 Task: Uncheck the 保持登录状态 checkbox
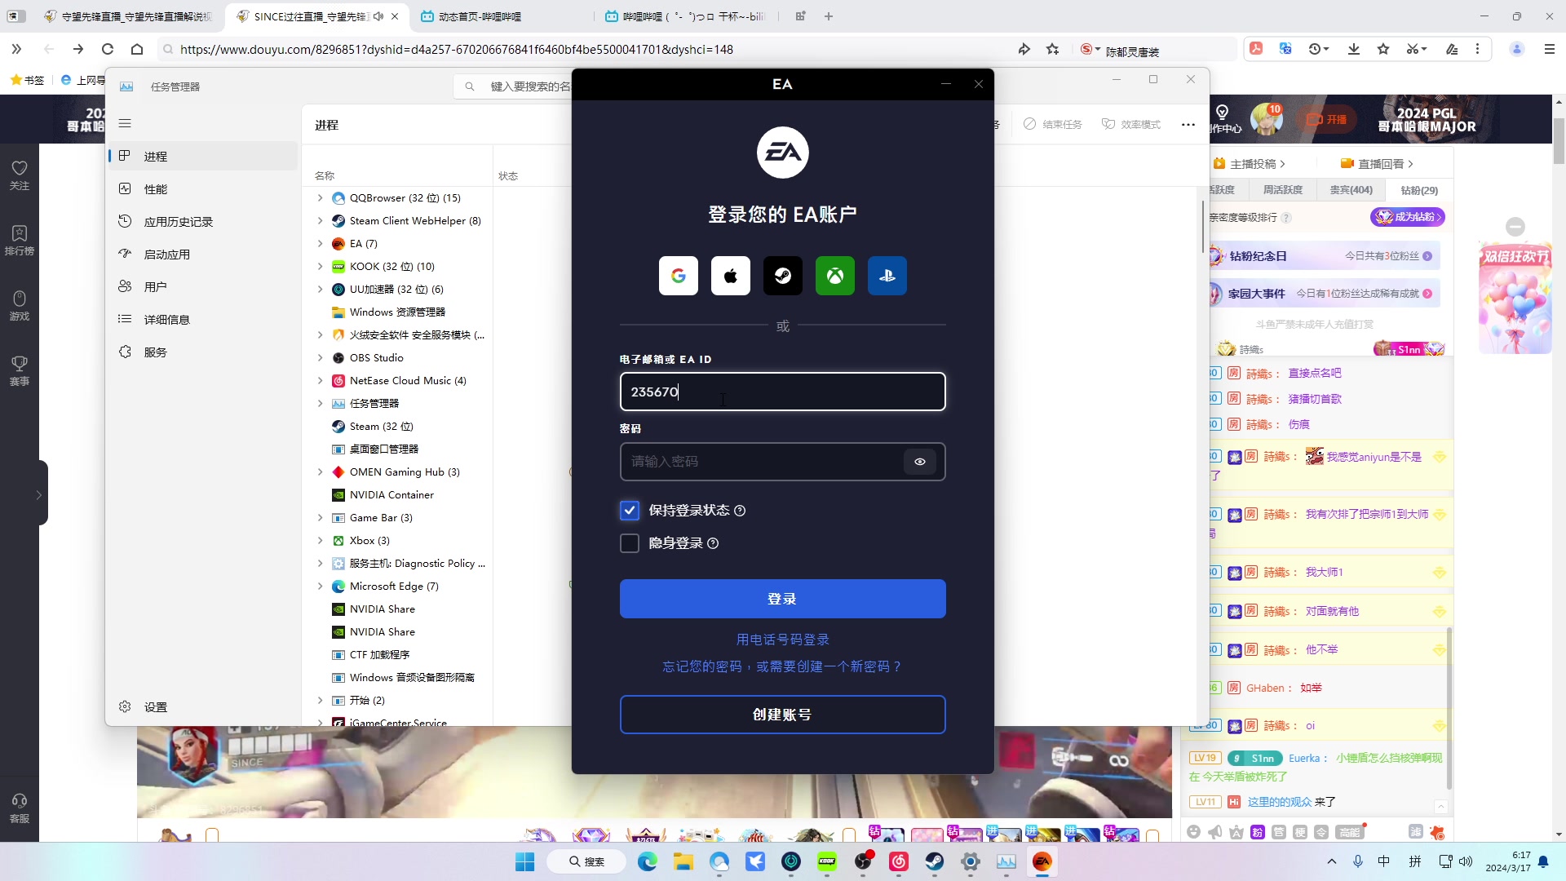pyautogui.click(x=629, y=511)
